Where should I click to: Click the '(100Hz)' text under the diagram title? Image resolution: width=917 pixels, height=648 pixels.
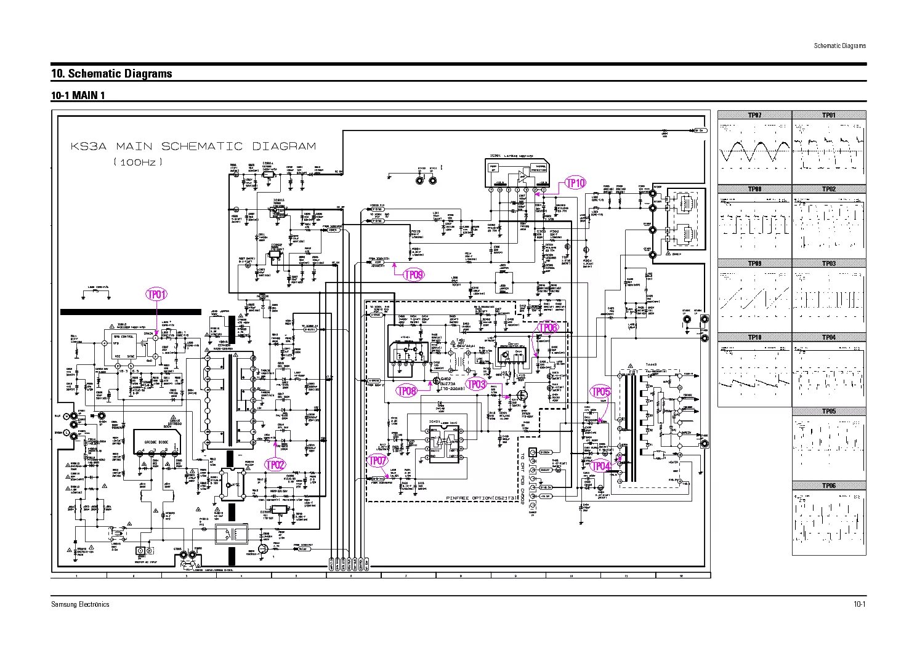(138, 162)
